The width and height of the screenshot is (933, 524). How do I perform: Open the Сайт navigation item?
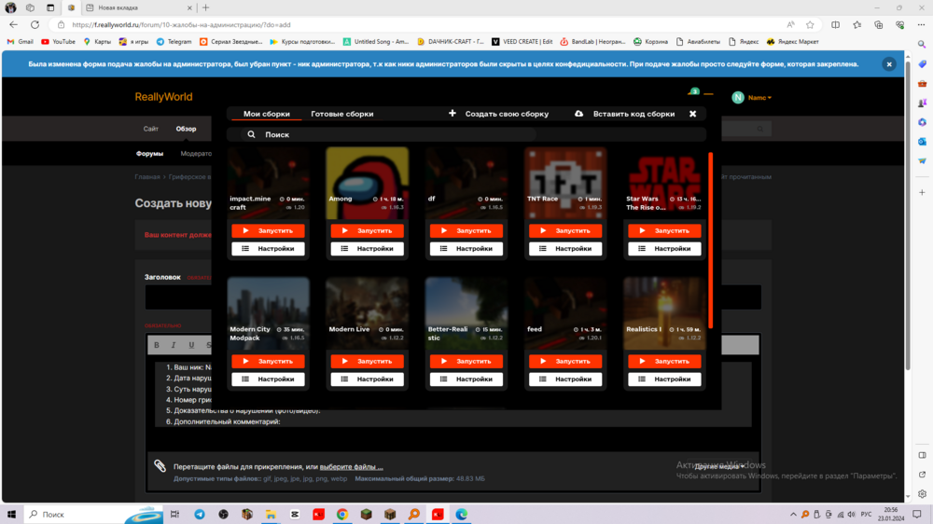150,129
